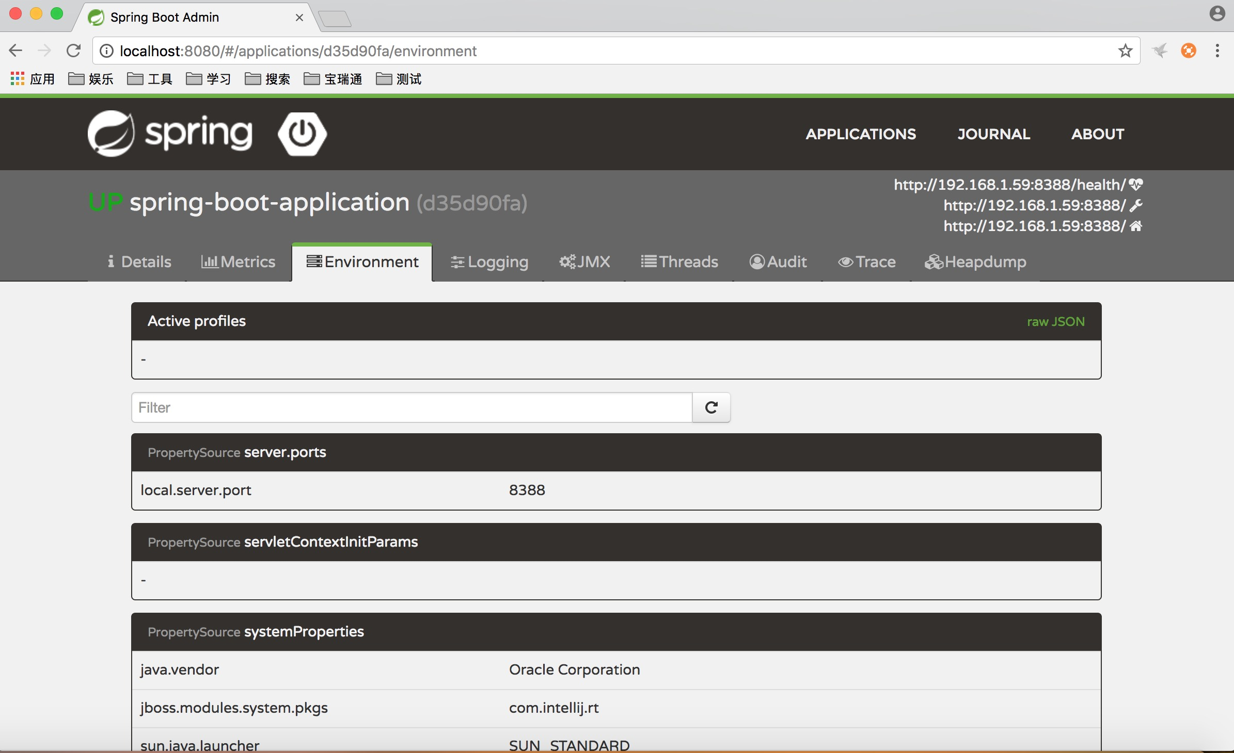Click the Spring leaf logo
The image size is (1234, 753).
[111, 134]
